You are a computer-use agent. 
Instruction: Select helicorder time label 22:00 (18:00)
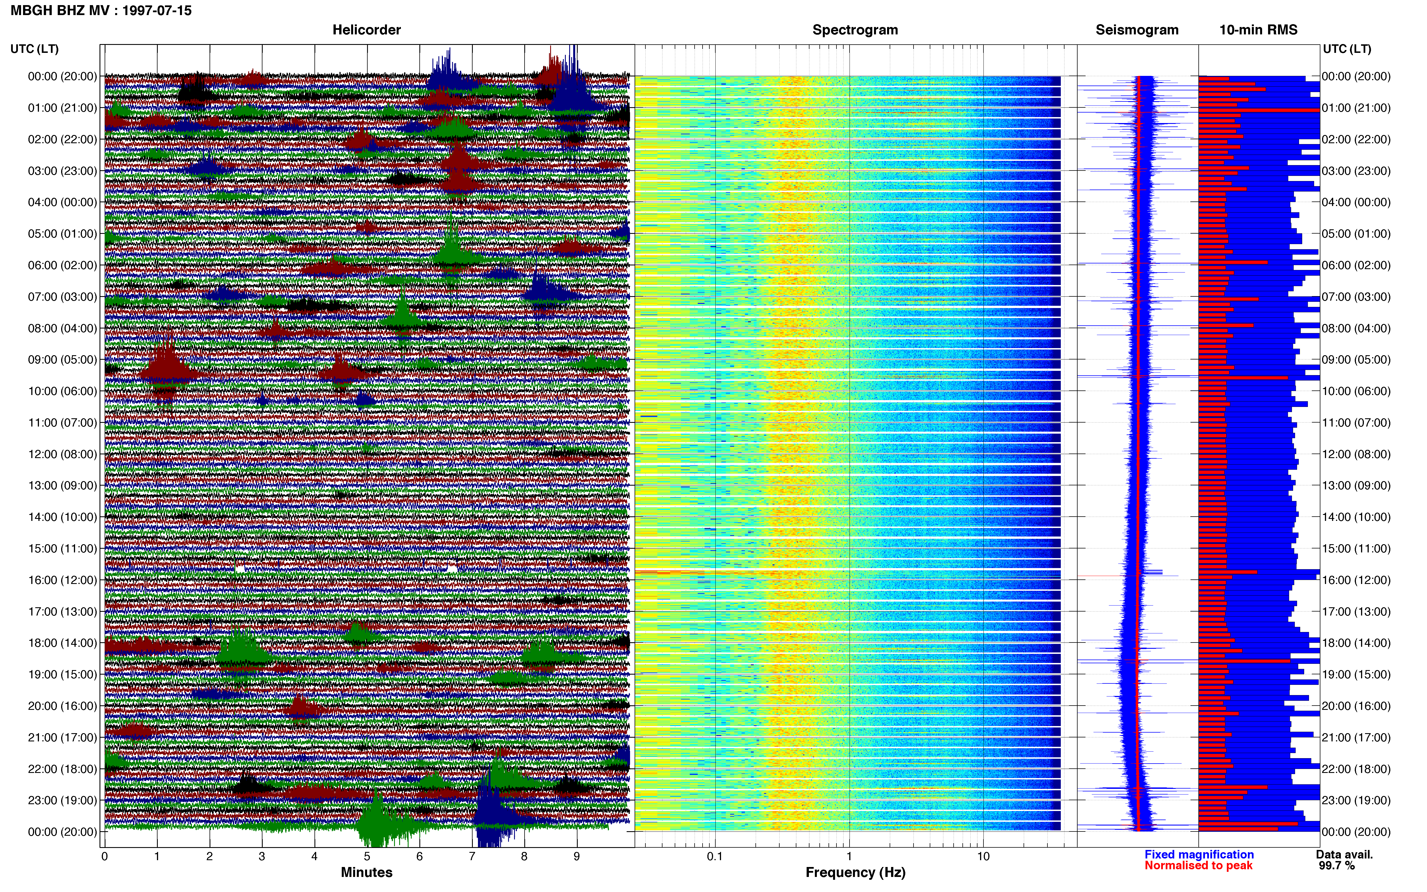coord(63,769)
